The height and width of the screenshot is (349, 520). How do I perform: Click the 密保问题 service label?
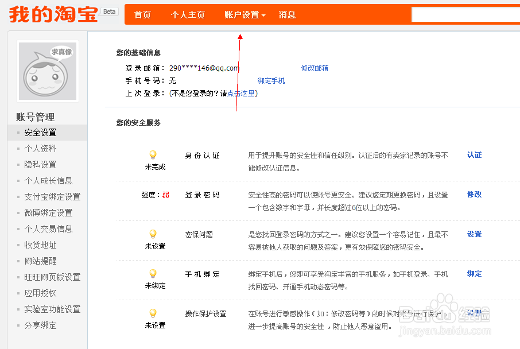click(x=199, y=235)
